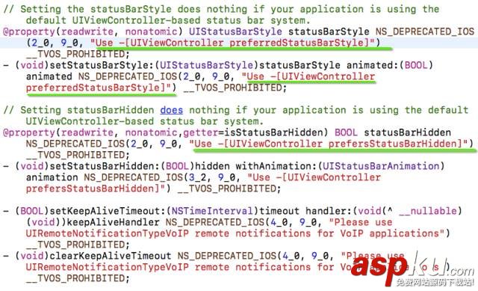Image resolution: width=478 pixels, height=291 pixels.
Task: Click the word "applications" after VoIP
Action: point(404,233)
